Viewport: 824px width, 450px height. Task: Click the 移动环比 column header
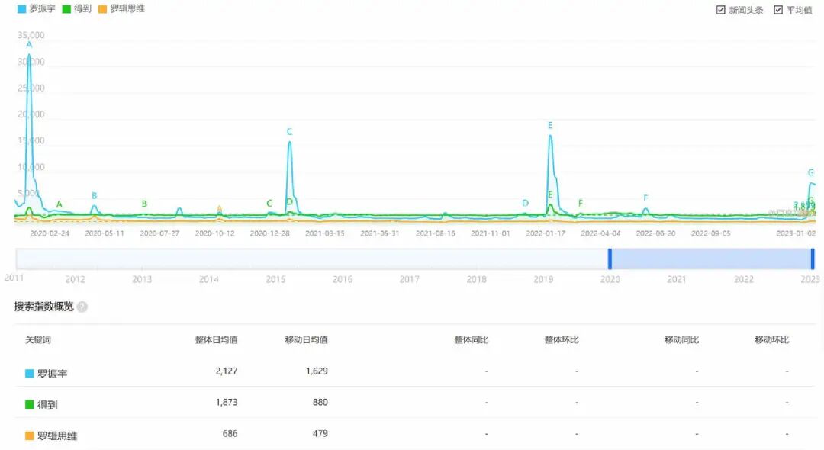pos(772,339)
